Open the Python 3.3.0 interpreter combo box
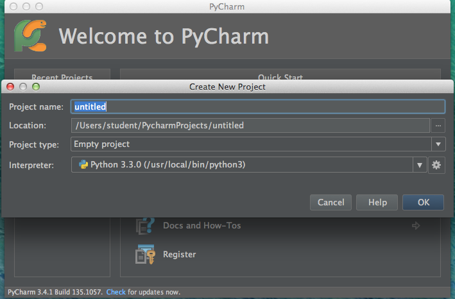Viewport: 455px width, 299px height. point(249,165)
